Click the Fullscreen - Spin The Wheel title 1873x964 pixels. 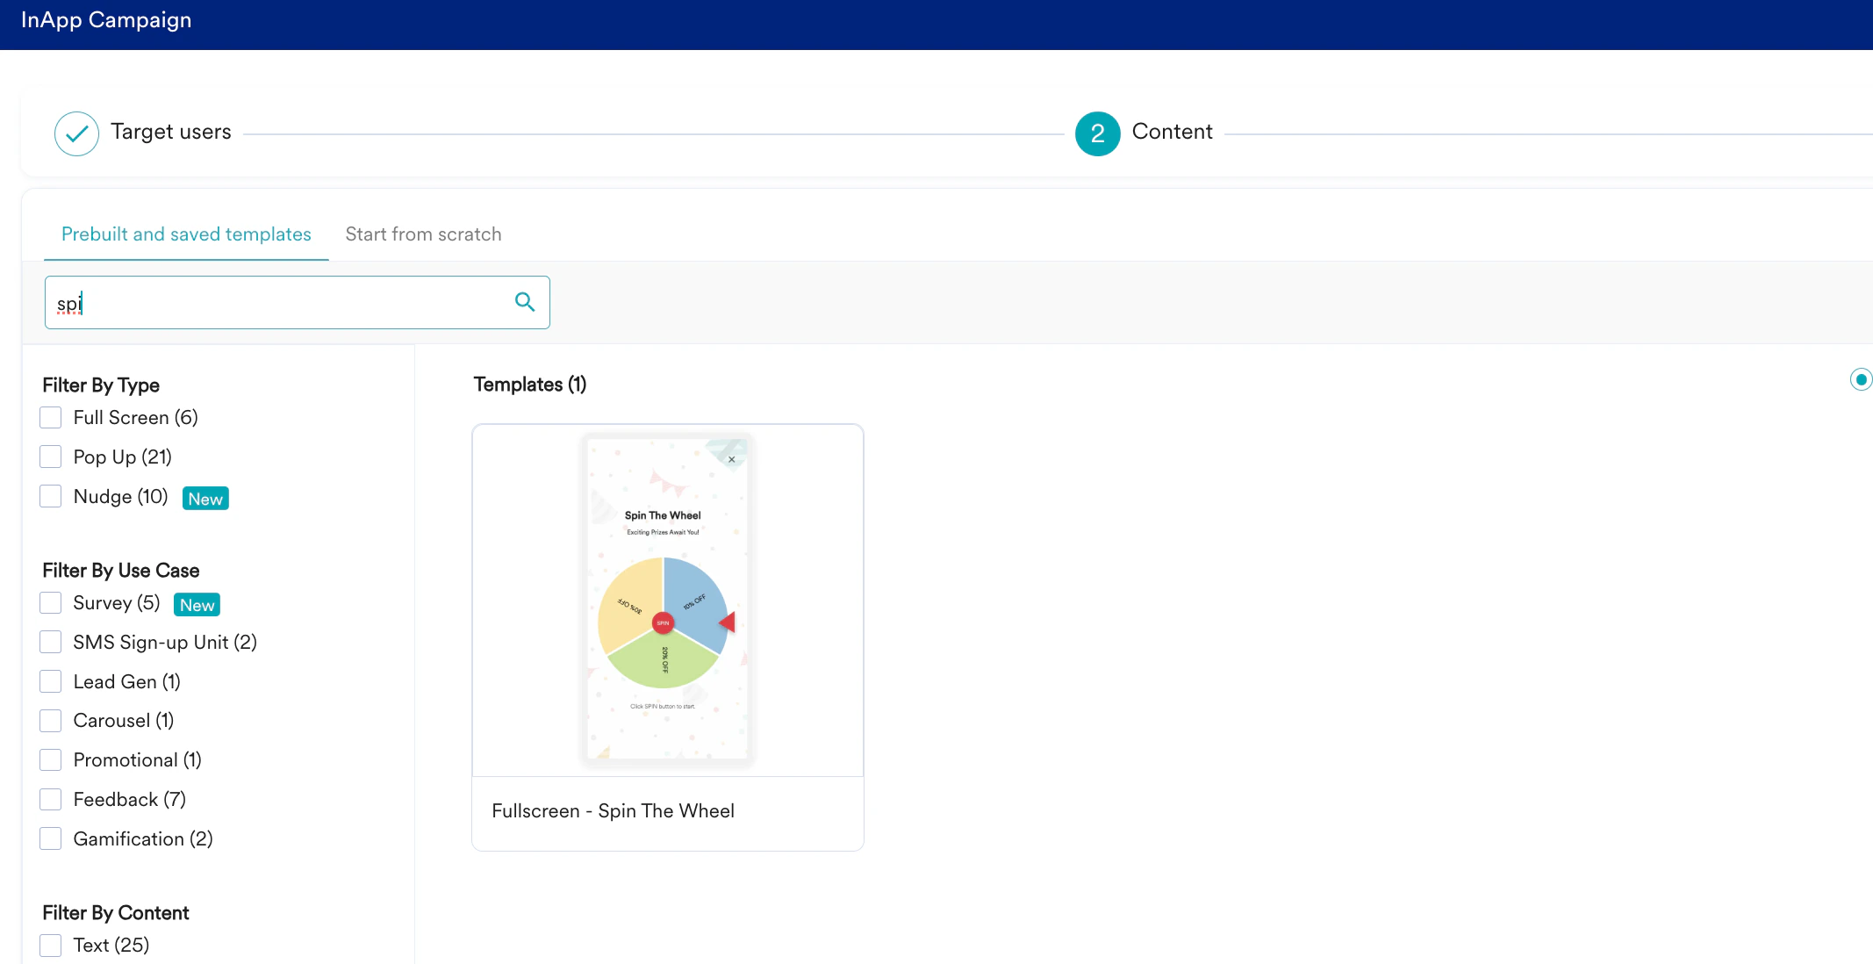pyautogui.click(x=613, y=811)
